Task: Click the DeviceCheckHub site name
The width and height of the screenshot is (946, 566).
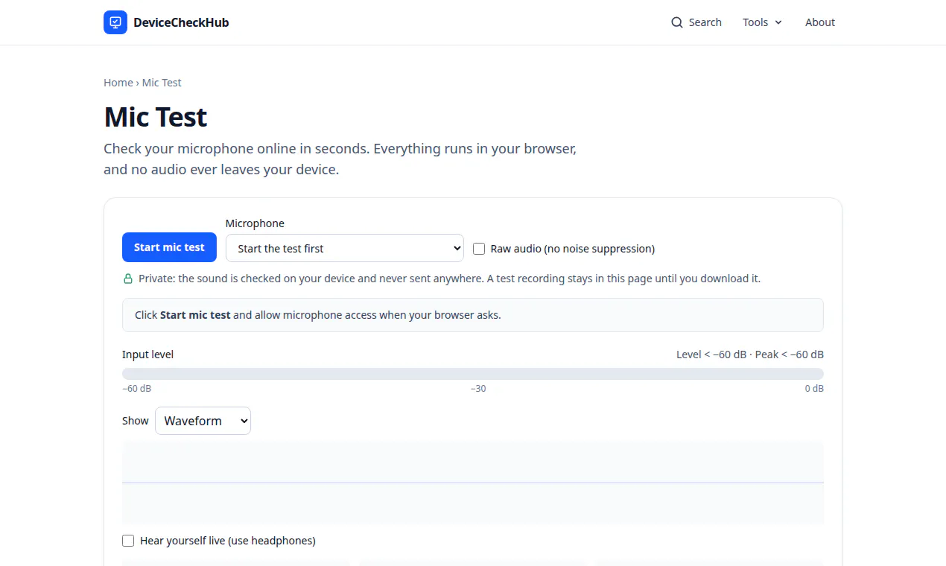Action: point(181,22)
